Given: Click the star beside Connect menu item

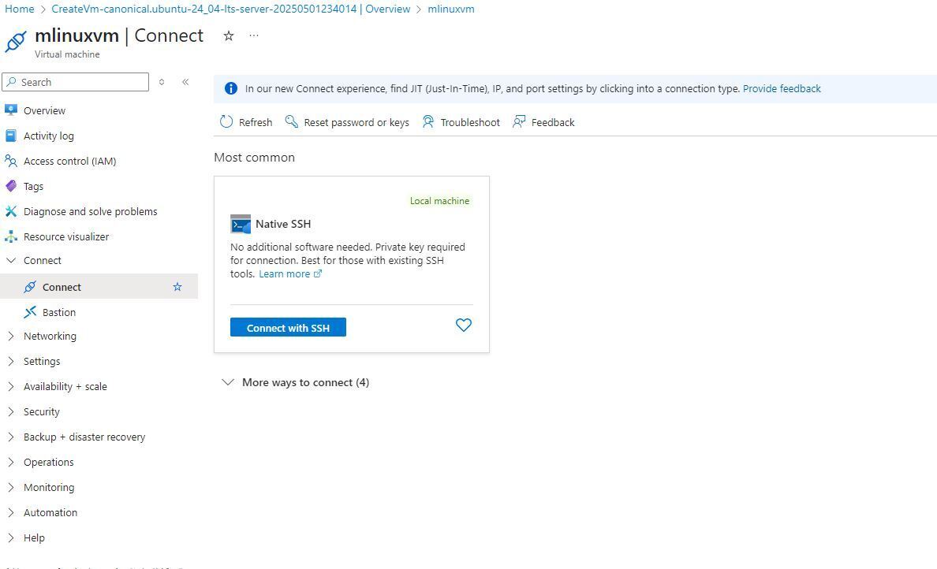Looking at the screenshot, I should tap(177, 287).
